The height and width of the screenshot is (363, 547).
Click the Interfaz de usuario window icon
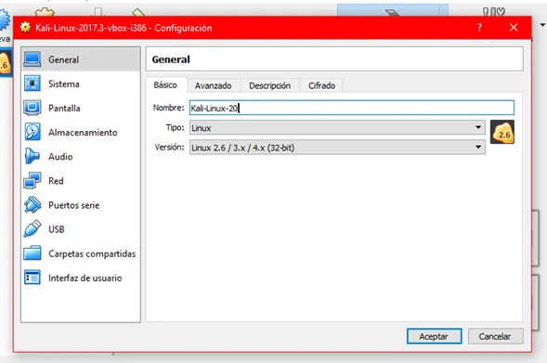(33, 278)
